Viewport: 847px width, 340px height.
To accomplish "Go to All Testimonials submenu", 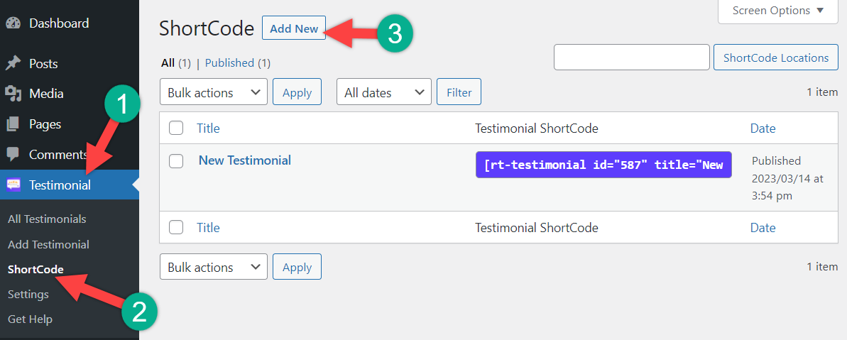I will (47, 219).
